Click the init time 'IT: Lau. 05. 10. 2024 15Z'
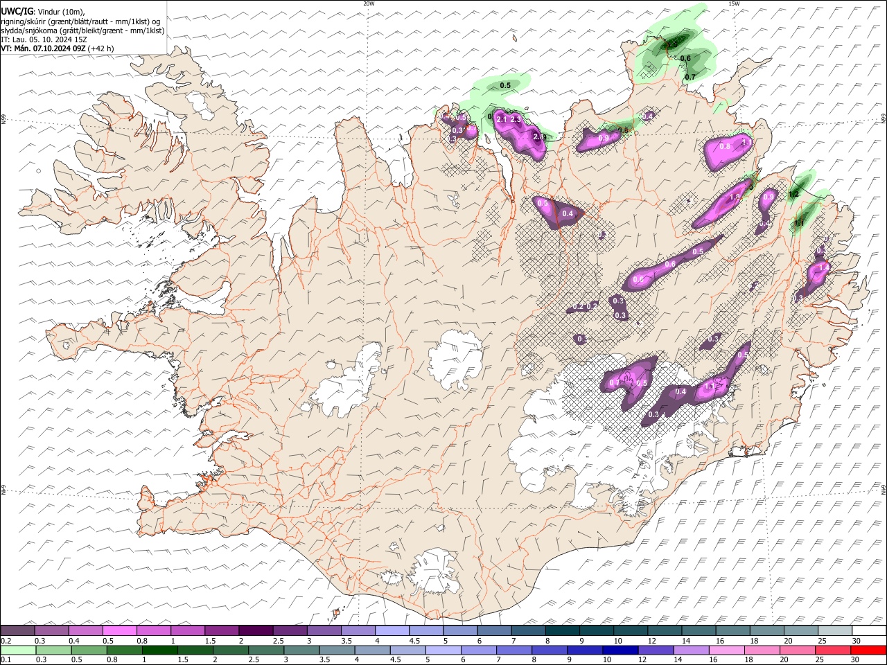Image resolution: width=887 pixels, height=665 pixels. click(44, 39)
